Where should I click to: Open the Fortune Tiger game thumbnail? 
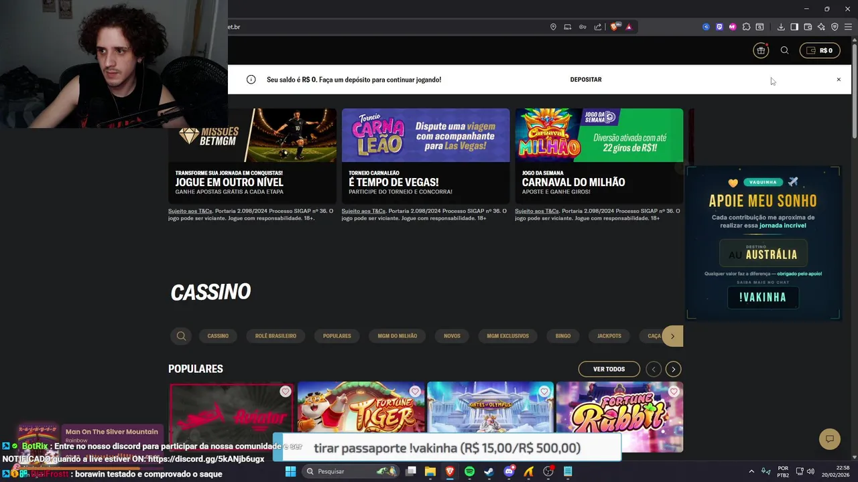pyautogui.click(x=361, y=416)
